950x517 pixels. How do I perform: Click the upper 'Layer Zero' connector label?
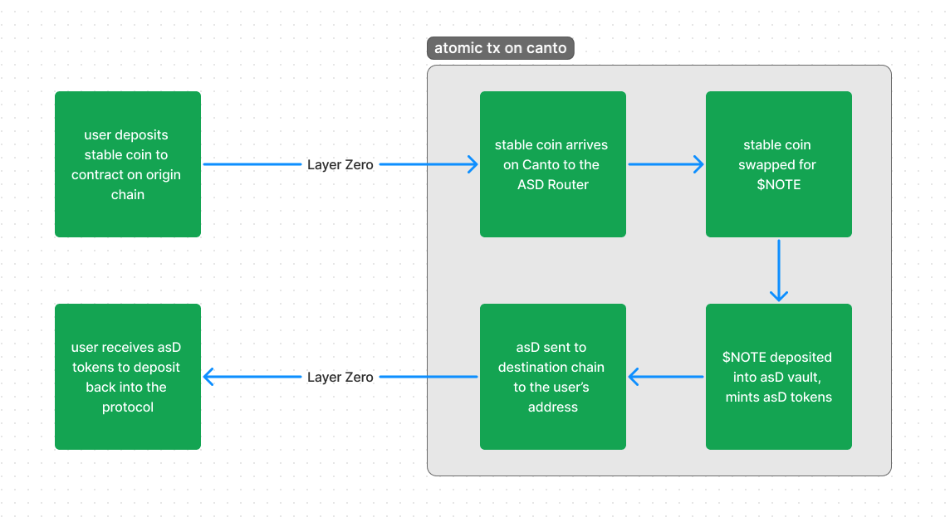(x=340, y=164)
